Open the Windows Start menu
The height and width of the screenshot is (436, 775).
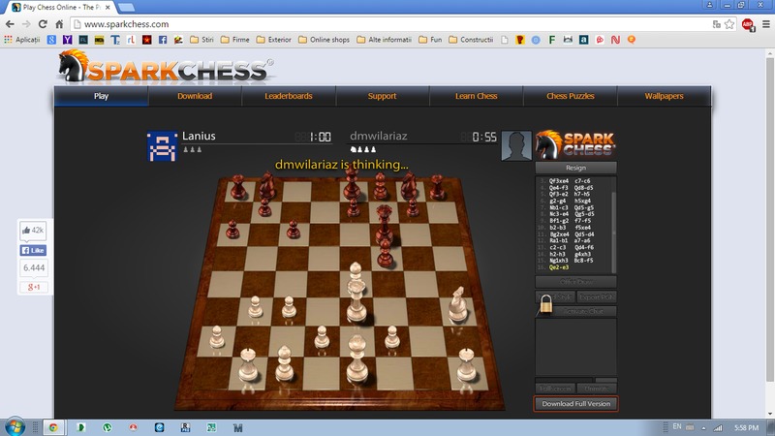(15, 426)
